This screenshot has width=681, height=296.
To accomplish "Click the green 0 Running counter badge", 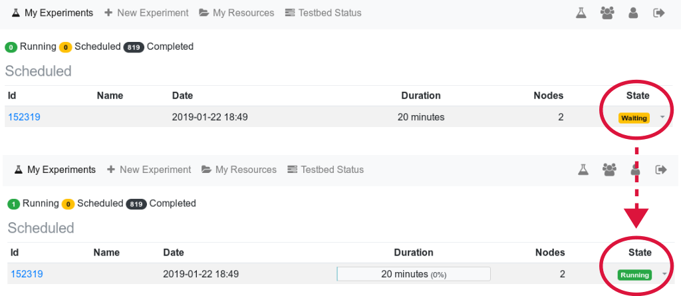I will point(11,47).
